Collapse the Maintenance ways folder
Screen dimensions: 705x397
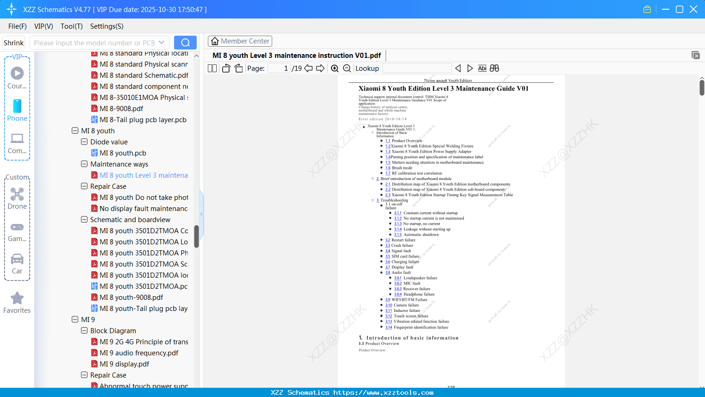(x=84, y=164)
